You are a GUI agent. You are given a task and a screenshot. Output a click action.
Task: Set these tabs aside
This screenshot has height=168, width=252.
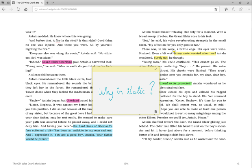[8, 3]
